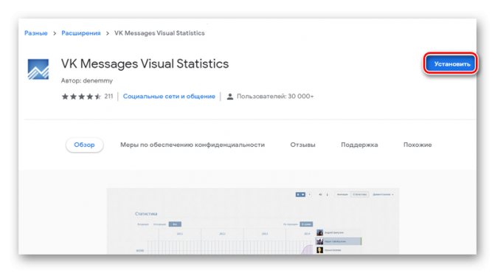Open the Разные breadcrumb link
The image size is (495, 273).
pos(36,33)
